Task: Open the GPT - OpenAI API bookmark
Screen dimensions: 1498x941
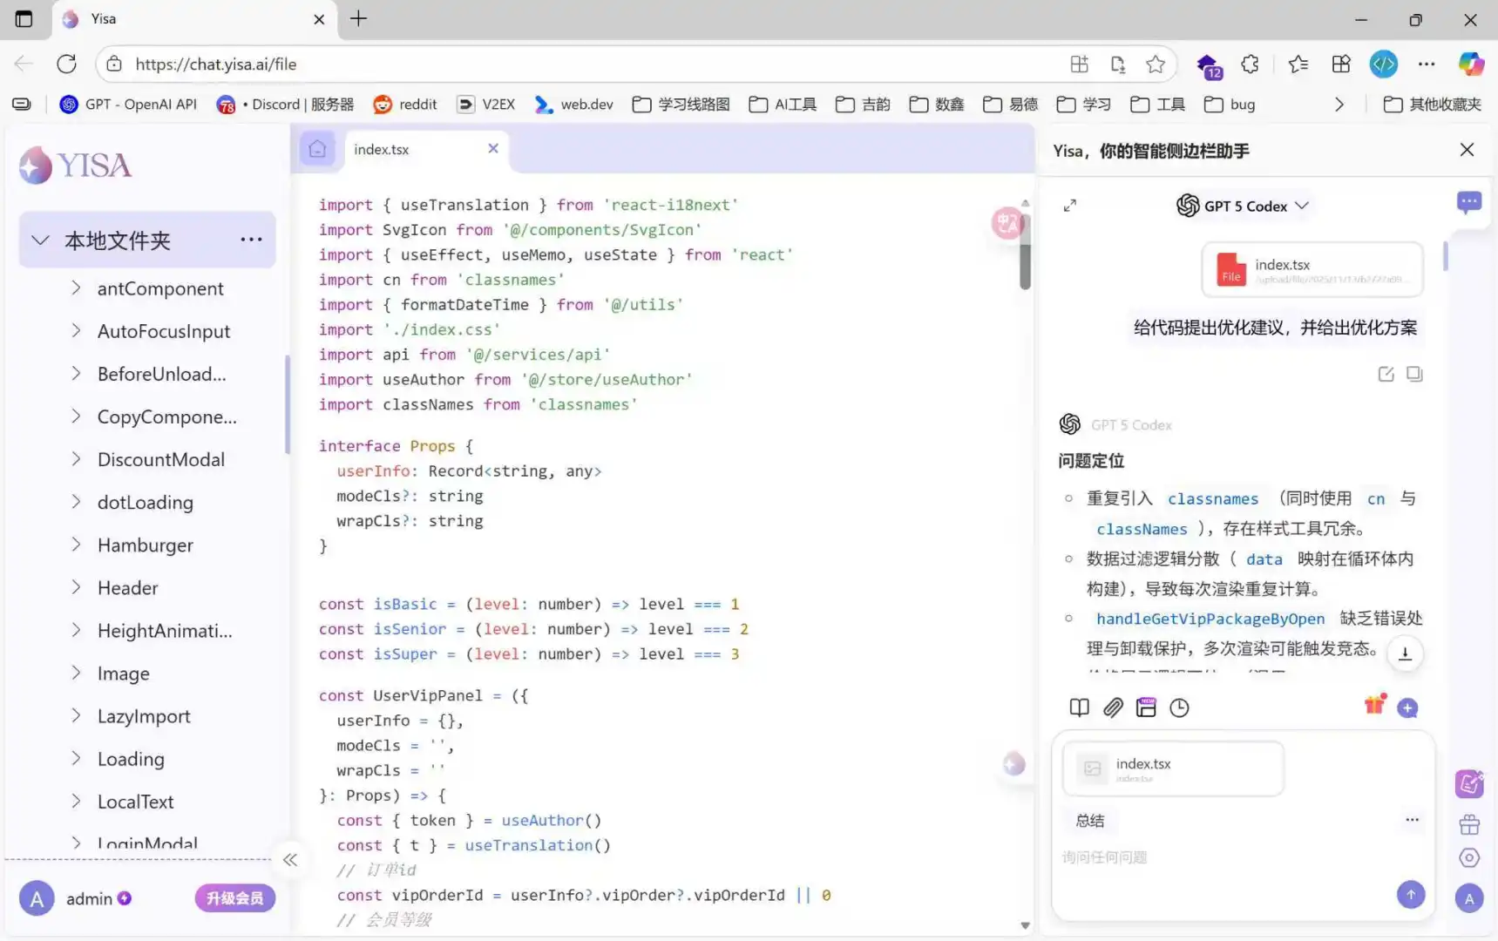Action: 128,104
